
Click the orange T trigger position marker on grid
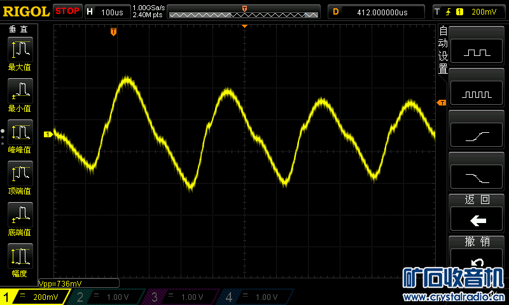click(x=113, y=32)
